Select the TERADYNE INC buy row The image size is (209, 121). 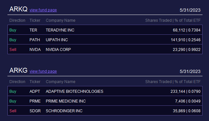(105, 30)
